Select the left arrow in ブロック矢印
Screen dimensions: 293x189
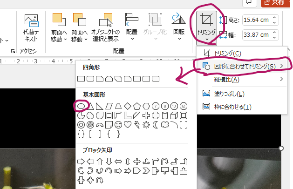(x=90, y=162)
